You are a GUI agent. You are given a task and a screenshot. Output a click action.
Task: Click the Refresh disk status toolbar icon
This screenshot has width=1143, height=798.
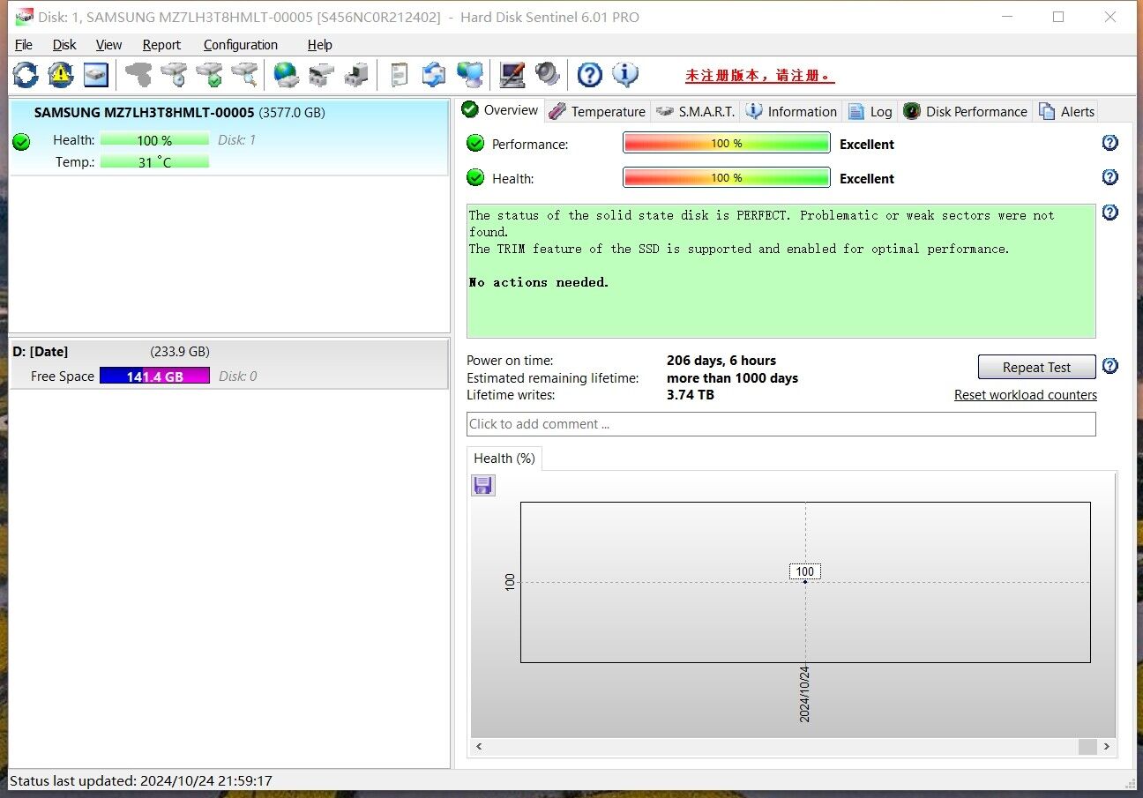pyautogui.click(x=26, y=75)
